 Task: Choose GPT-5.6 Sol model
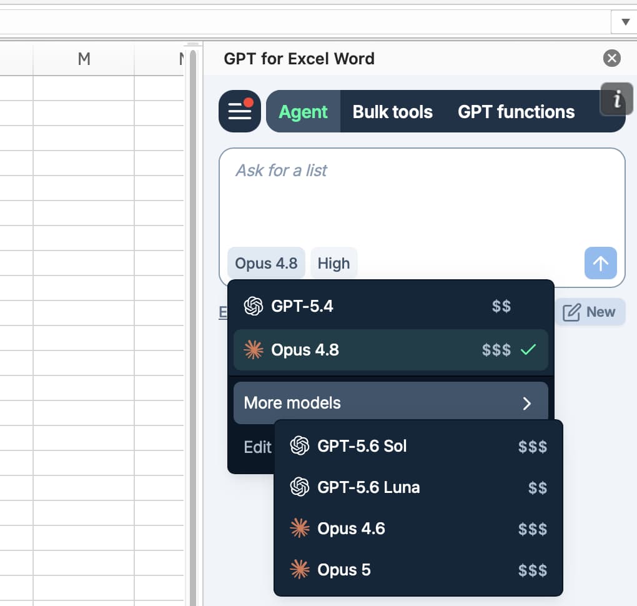click(x=418, y=446)
